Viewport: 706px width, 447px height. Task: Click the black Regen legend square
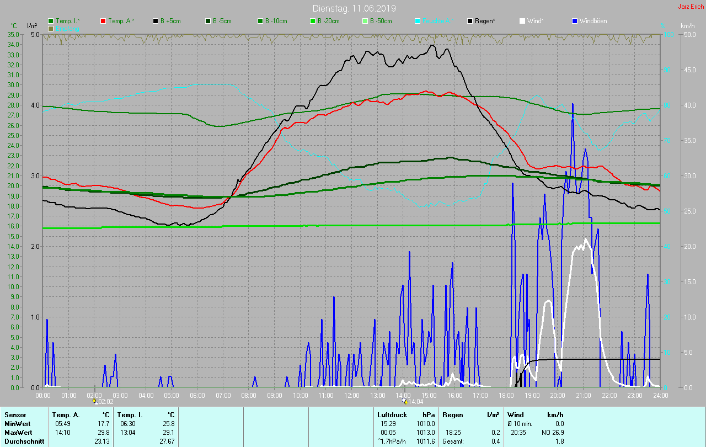pyautogui.click(x=470, y=21)
